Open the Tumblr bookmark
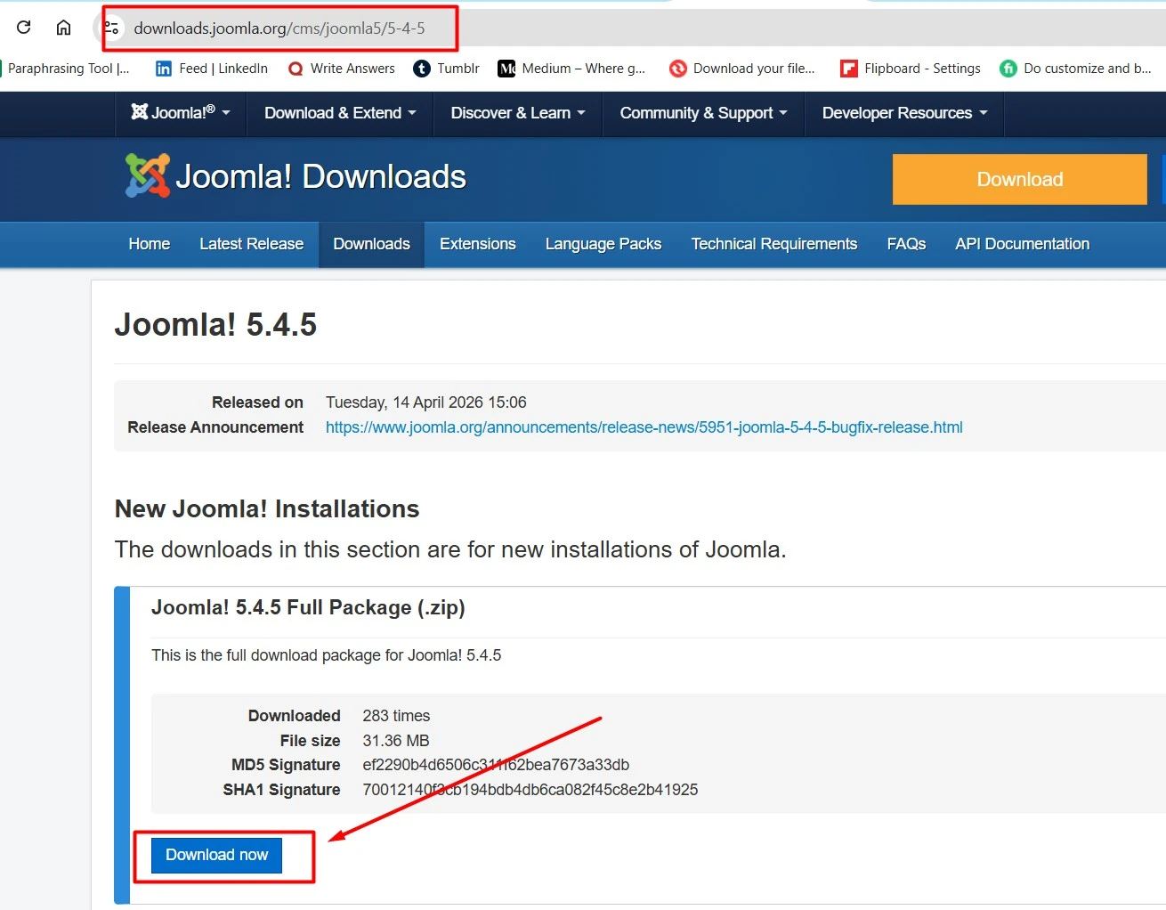 coord(447,69)
